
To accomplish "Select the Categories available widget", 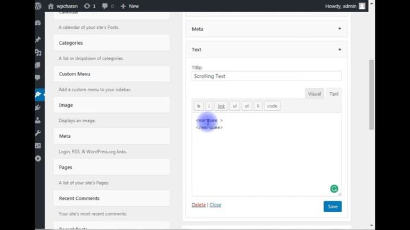I will [x=111, y=43].
